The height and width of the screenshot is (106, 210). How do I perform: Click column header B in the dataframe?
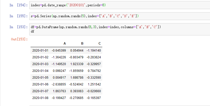[82, 43]
